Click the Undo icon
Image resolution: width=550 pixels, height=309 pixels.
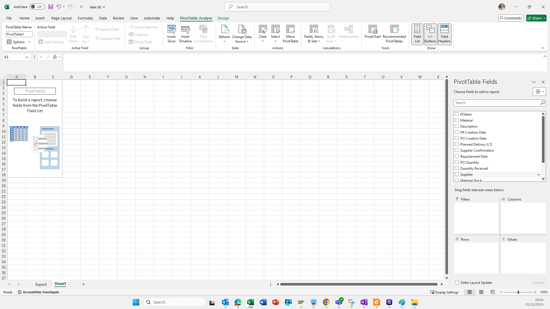[59, 7]
